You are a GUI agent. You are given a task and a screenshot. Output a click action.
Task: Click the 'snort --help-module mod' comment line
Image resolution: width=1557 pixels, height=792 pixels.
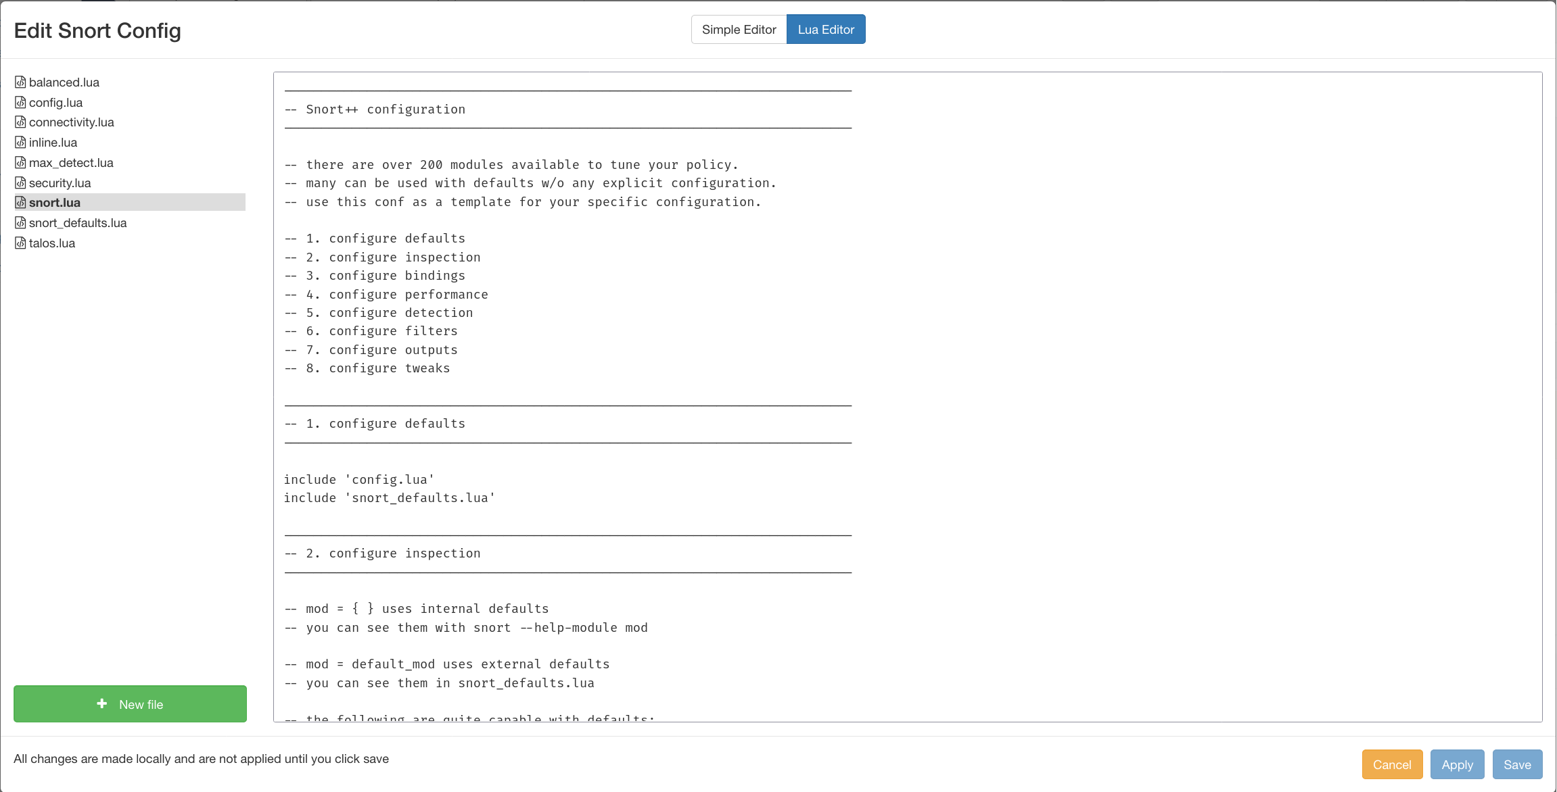tap(466, 628)
